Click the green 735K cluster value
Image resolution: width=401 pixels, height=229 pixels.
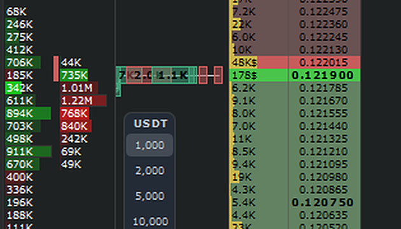74,75
